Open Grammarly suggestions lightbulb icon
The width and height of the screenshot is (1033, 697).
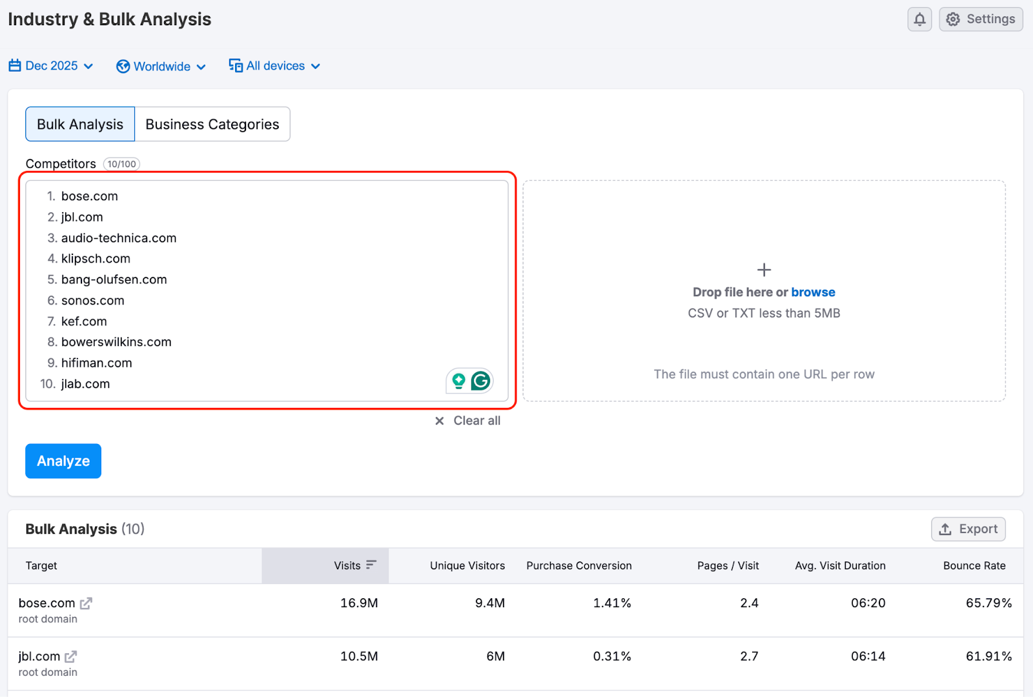click(458, 381)
